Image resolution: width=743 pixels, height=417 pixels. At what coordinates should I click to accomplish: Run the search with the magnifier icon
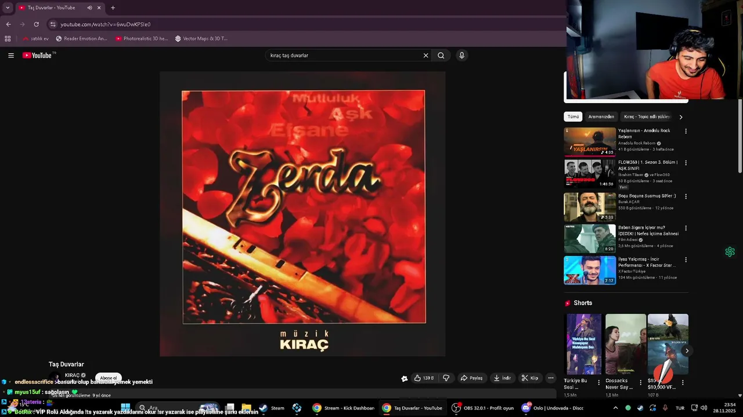click(441, 56)
